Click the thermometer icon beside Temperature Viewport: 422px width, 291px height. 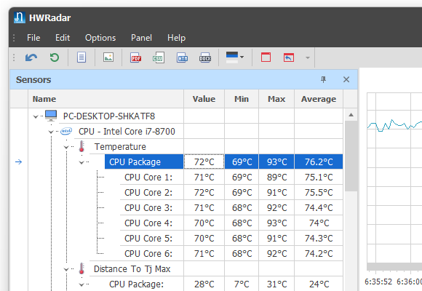click(x=81, y=146)
